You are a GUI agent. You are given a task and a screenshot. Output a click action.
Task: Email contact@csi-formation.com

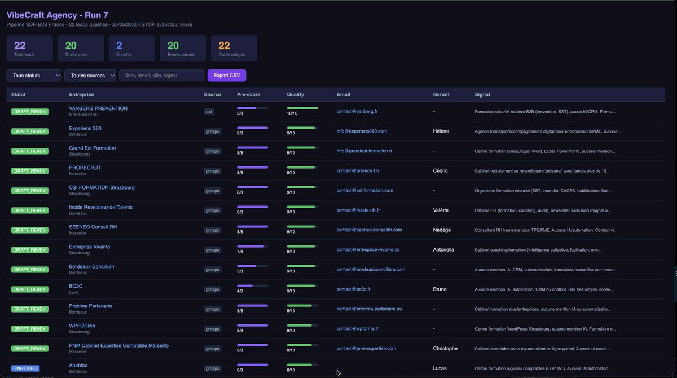click(365, 190)
